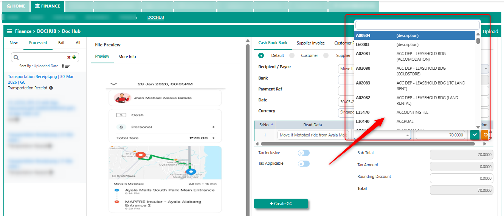
Task: Open the hamburger menu beside Finance breadcrumb
Action: pyautogui.click(x=9, y=31)
